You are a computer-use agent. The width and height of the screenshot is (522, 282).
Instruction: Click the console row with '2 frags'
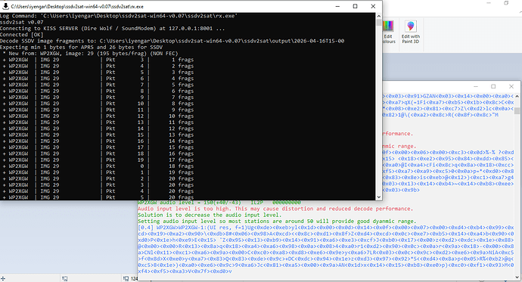click(x=98, y=66)
